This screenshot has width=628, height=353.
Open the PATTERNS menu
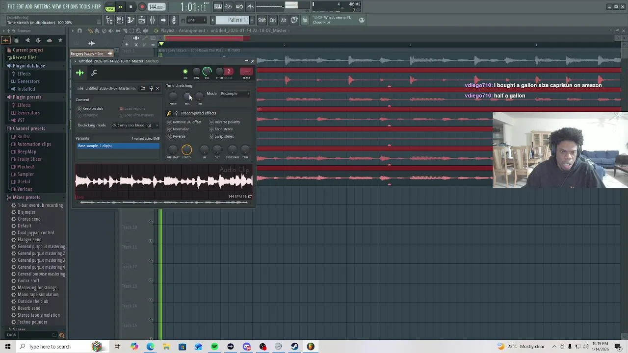42,7
